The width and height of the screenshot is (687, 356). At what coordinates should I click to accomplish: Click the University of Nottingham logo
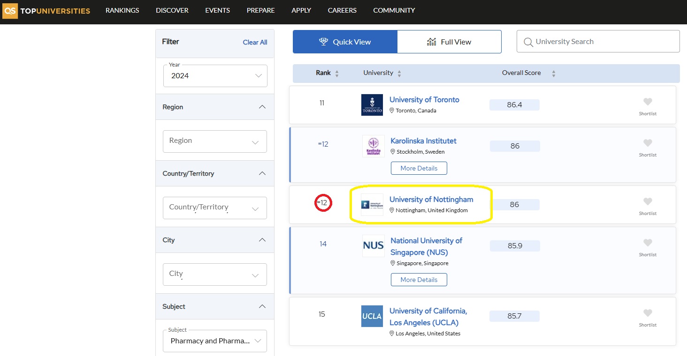(x=372, y=205)
